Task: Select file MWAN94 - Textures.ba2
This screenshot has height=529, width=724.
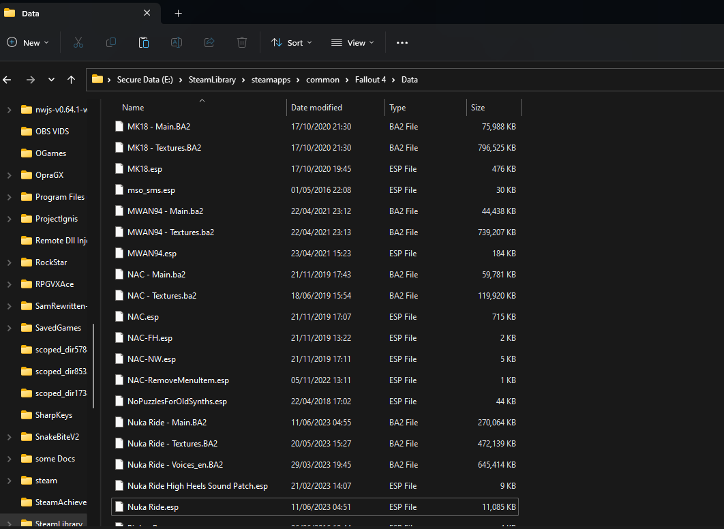Action: tap(315, 232)
